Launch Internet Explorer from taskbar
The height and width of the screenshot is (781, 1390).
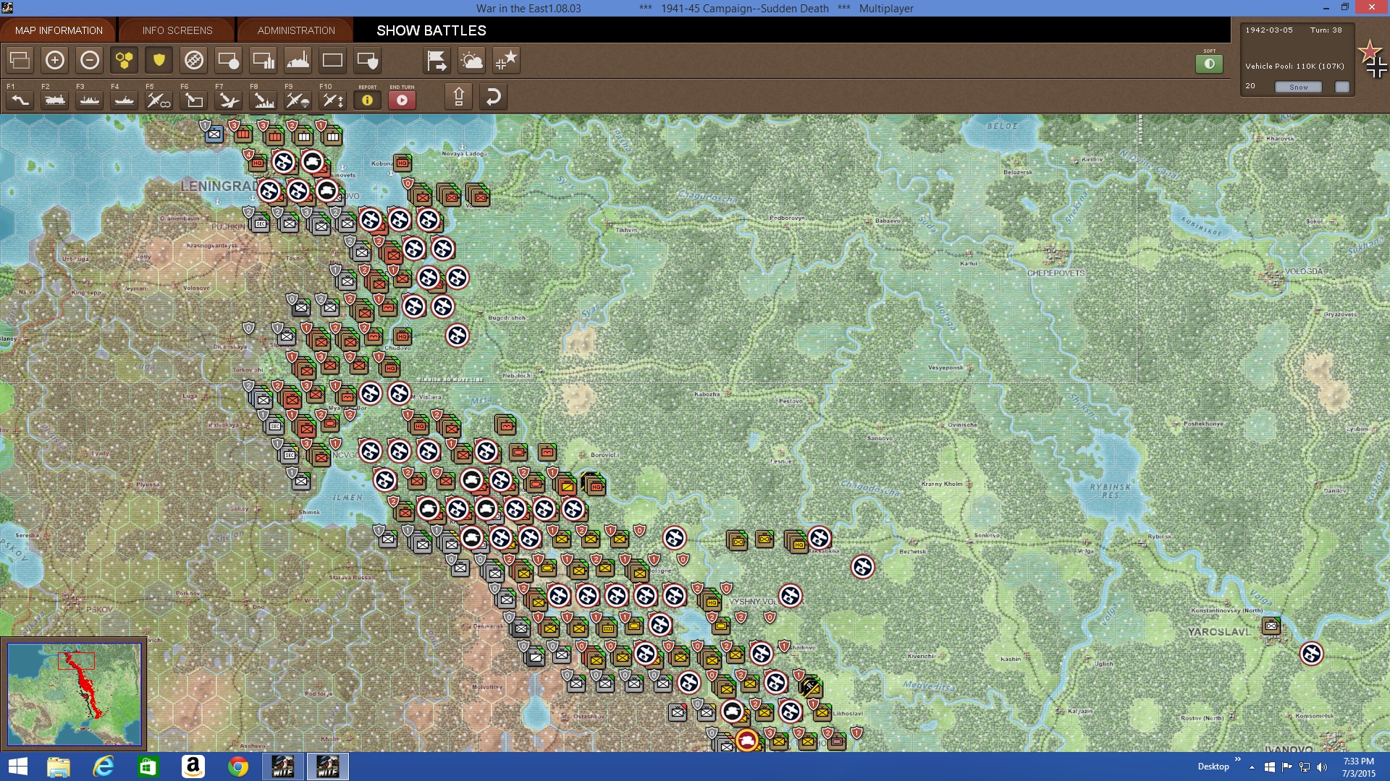coord(104,767)
